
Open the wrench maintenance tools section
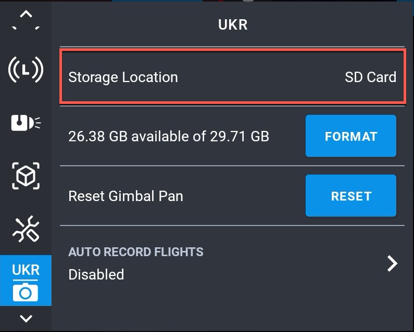(x=26, y=229)
